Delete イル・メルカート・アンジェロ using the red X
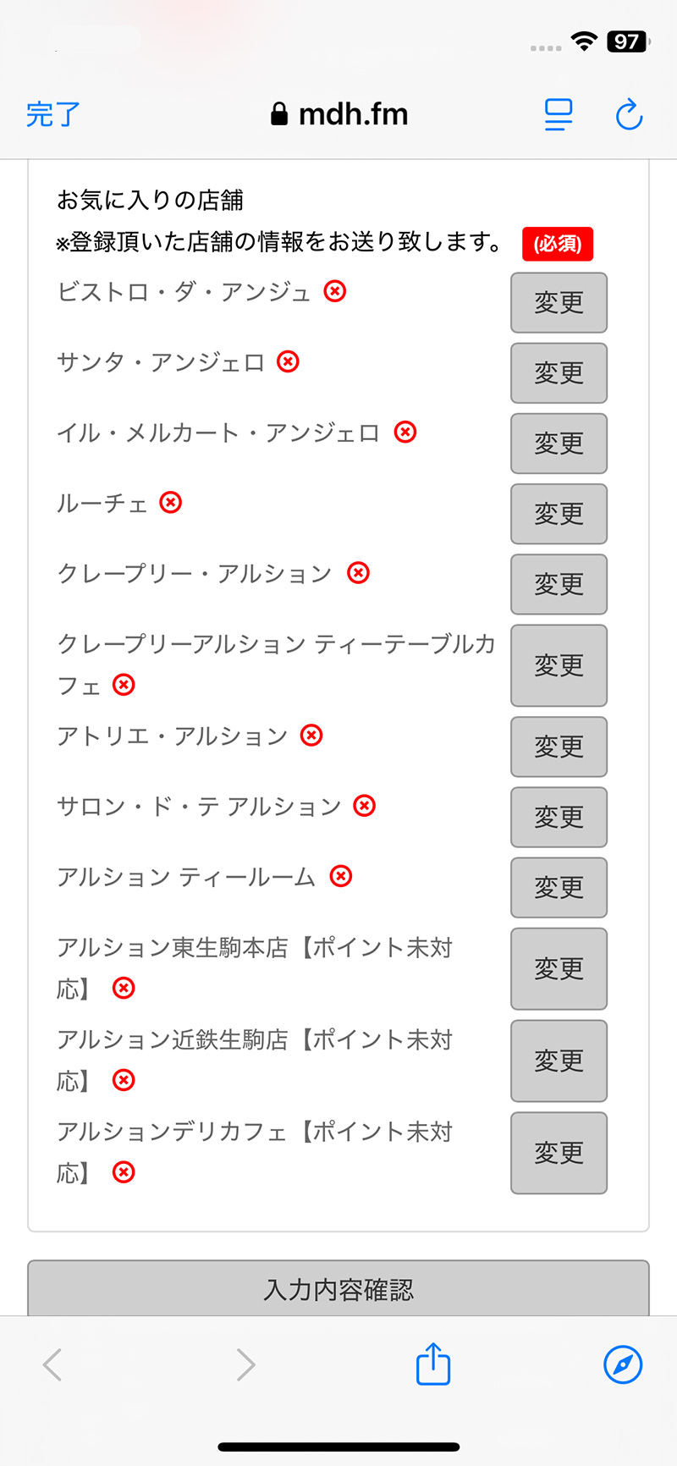 (405, 433)
